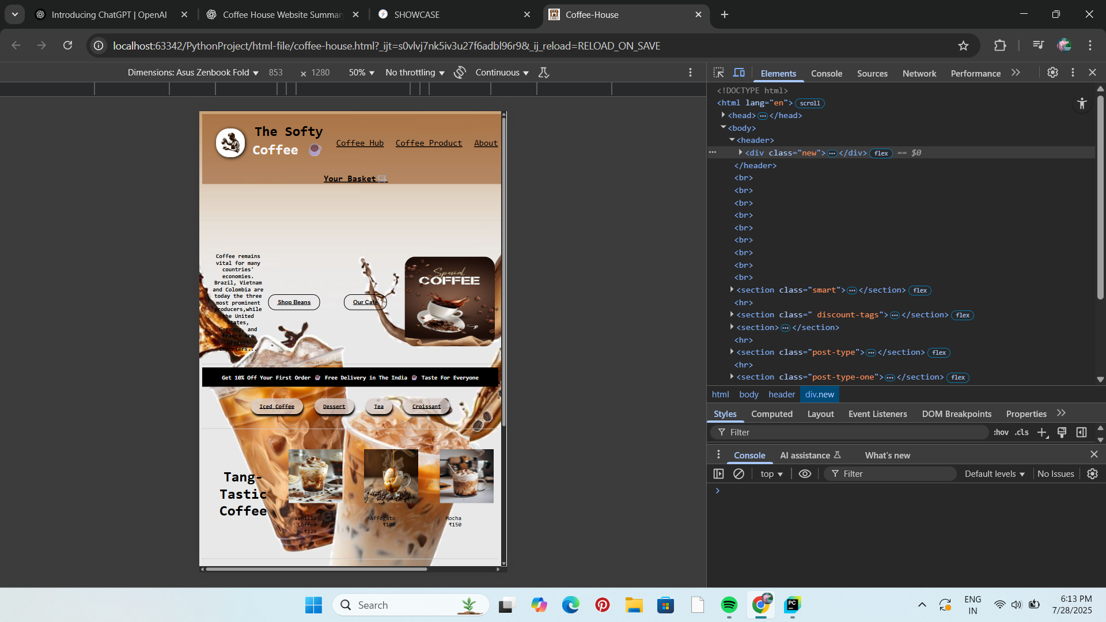Click the rotate screen icon
Image resolution: width=1106 pixels, height=622 pixels.
click(x=460, y=73)
